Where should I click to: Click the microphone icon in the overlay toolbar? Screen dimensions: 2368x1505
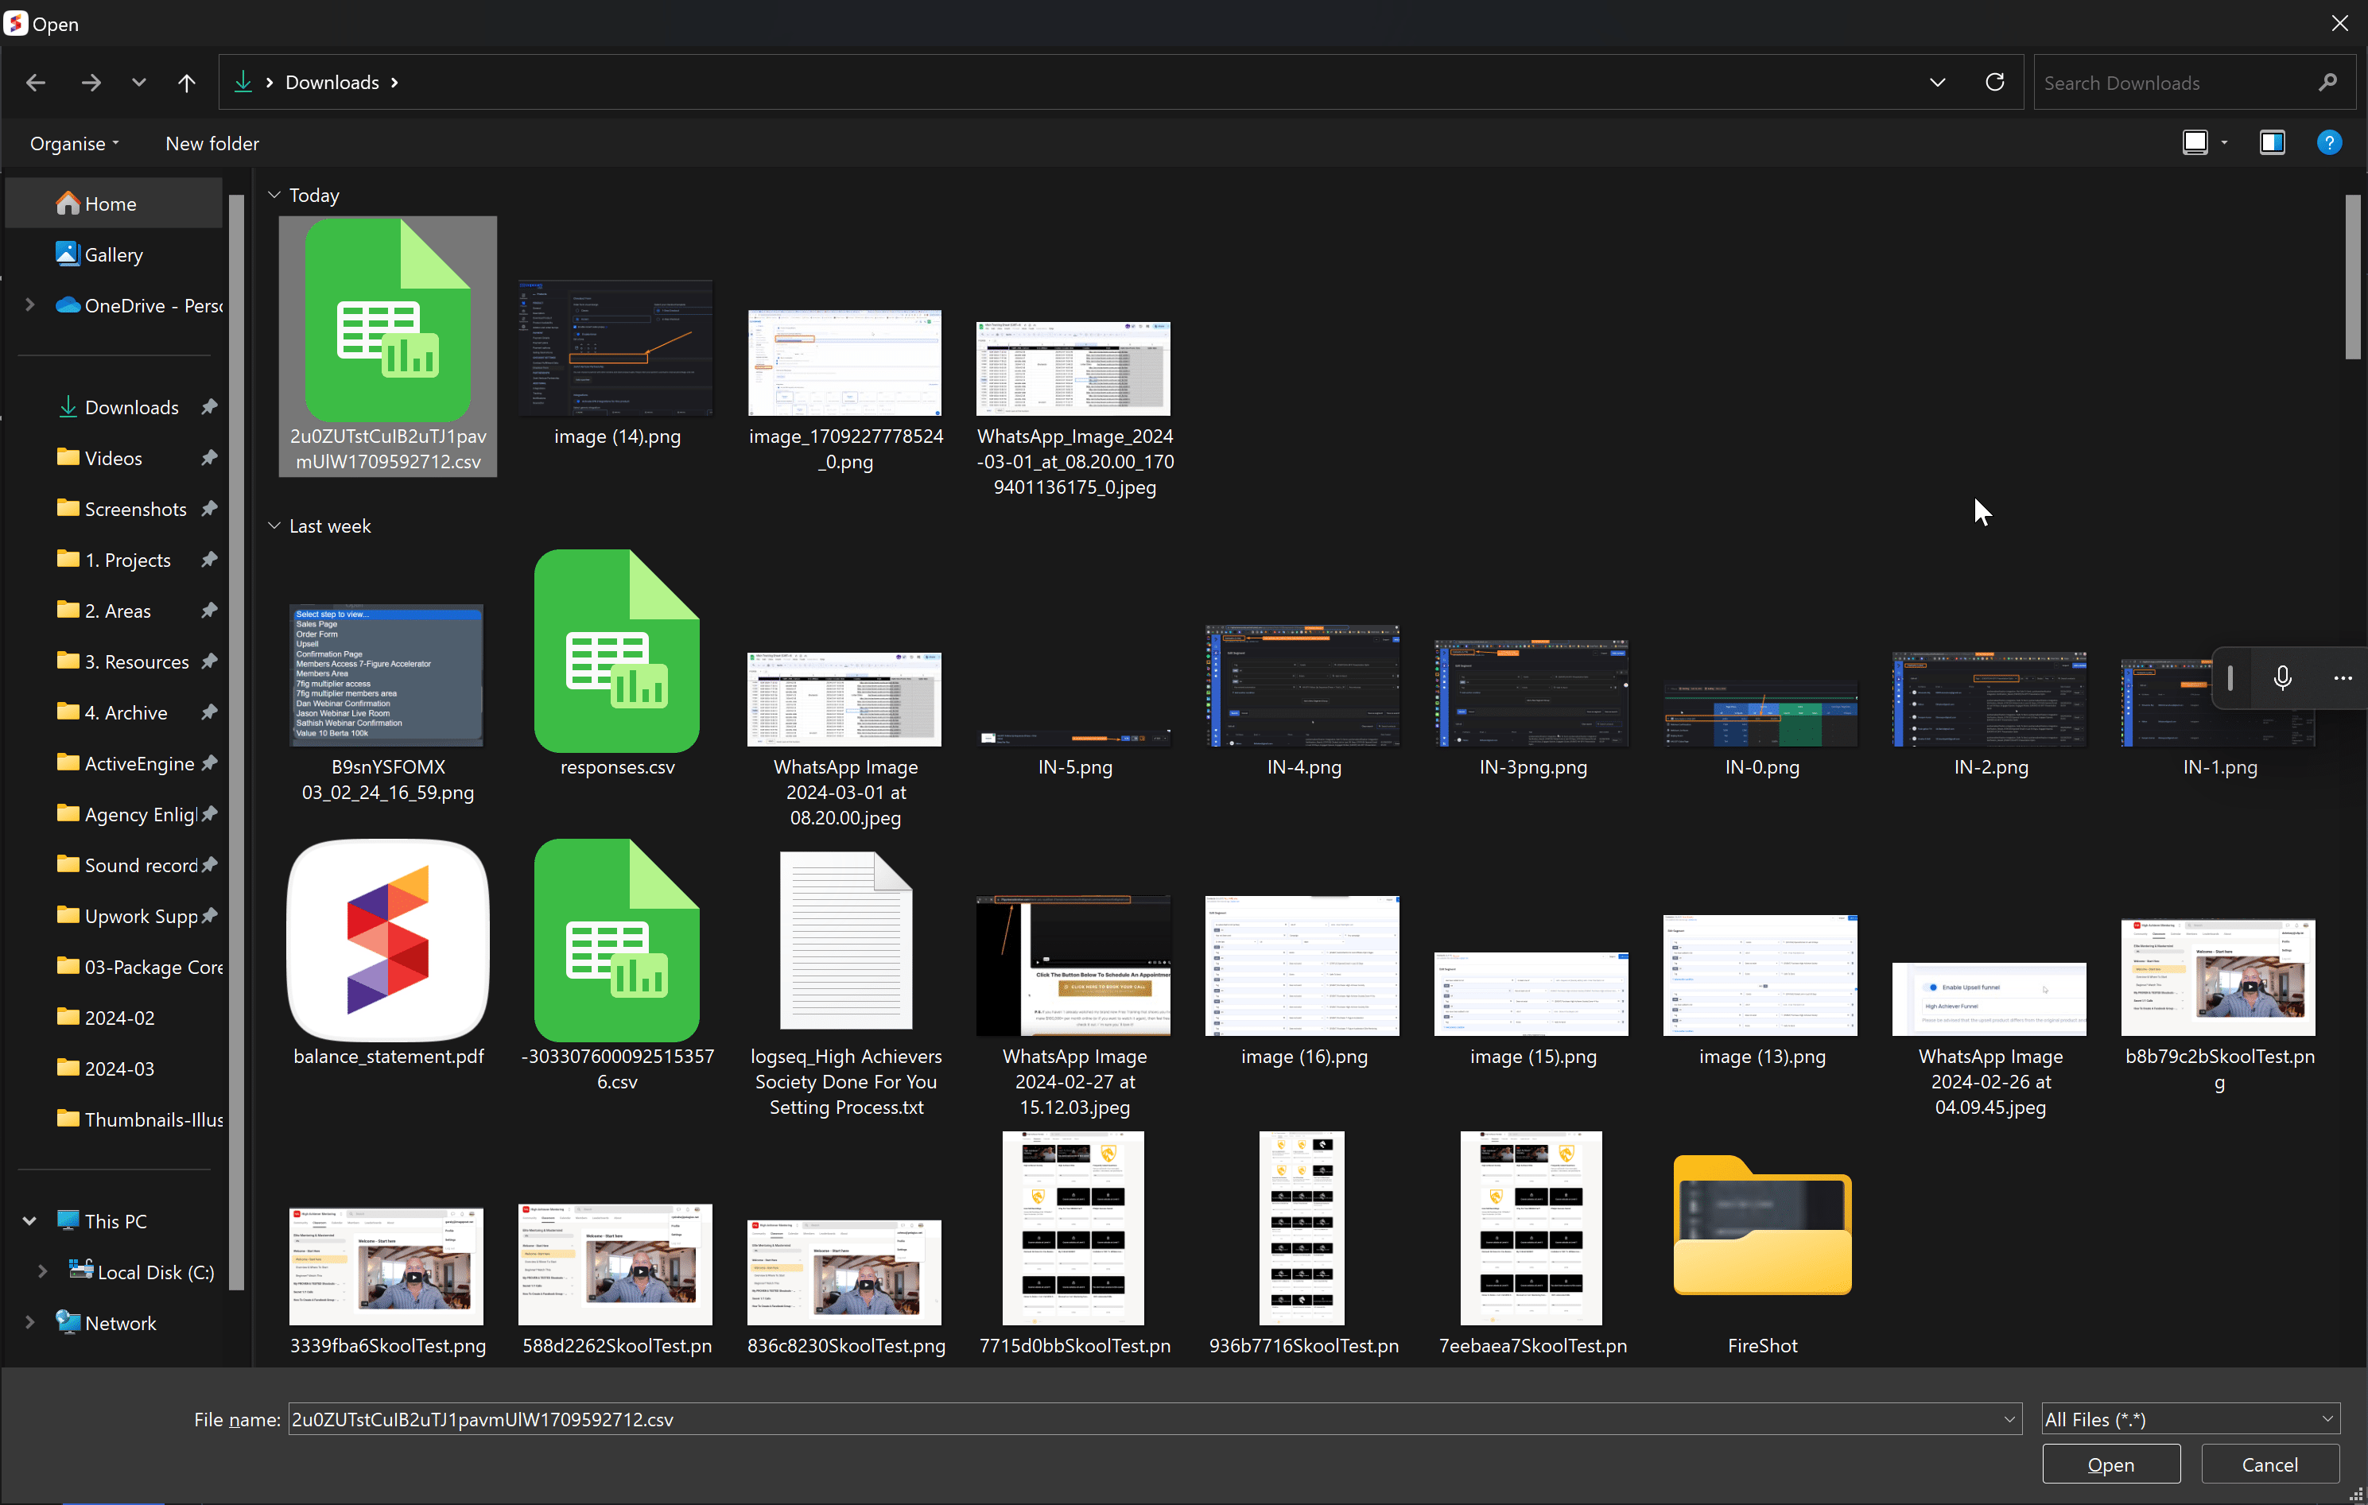point(2282,678)
